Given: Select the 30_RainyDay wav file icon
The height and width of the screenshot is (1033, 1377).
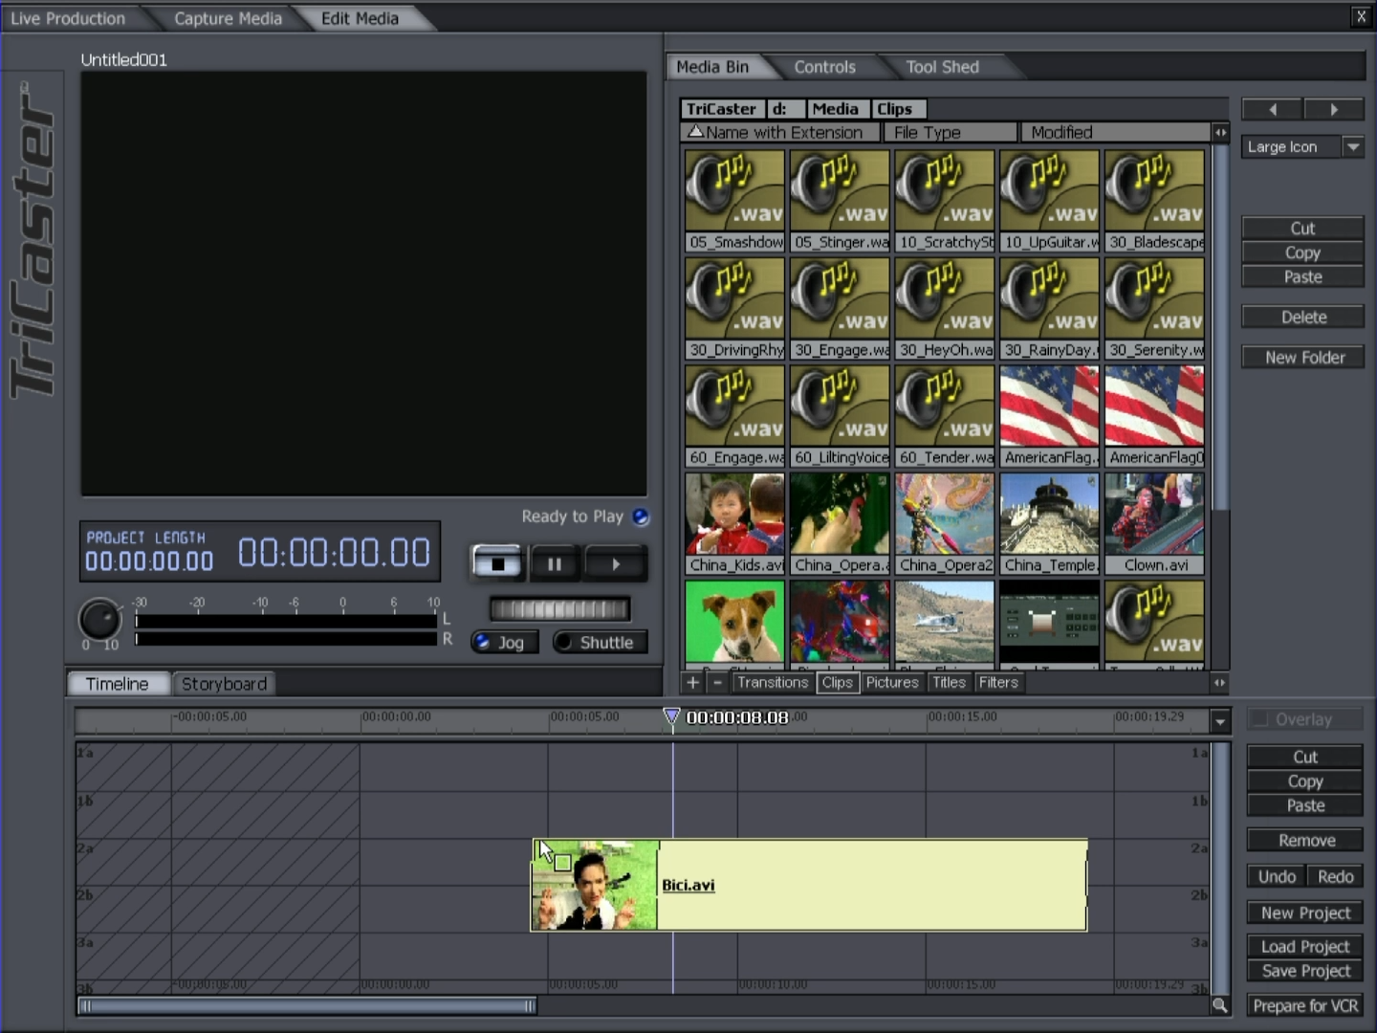Looking at the screenshot, I should click(1050, 308).
